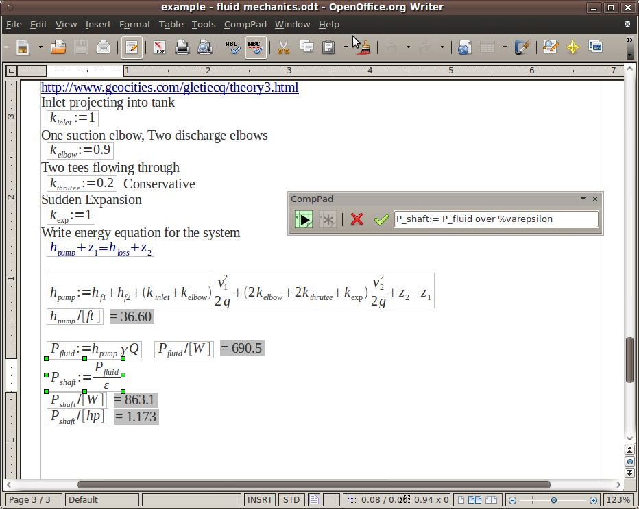The height and width of the screenshot is (509, 639).
Task: Click the red X cancel icon in CompPad
Action: [x=357, y=219]
